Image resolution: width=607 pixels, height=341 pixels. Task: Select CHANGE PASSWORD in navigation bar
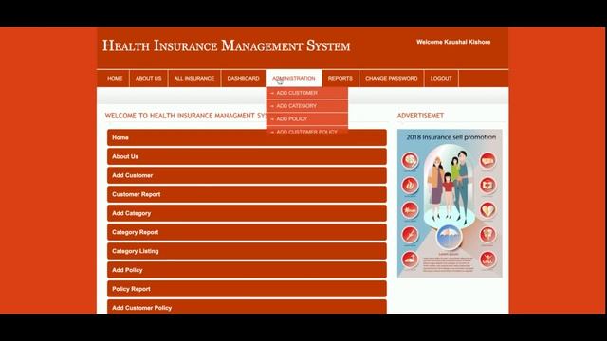pos(392,78)
